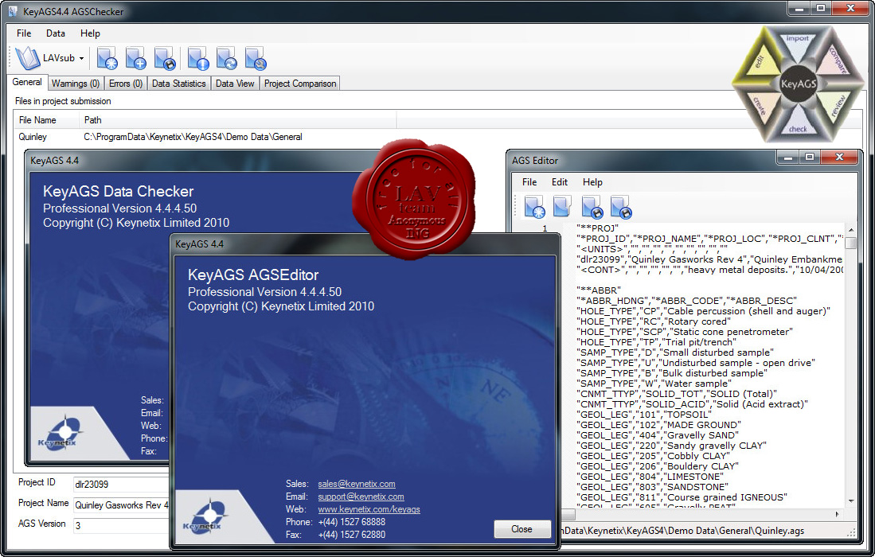The image size is (875, 557).
Task: Click the "**ABBR" line in AGS Editor
Action: coord(598,290)
